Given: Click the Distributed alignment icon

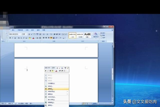Looking at the screenshot, I should pyautogui.click(x=54, y=38).
